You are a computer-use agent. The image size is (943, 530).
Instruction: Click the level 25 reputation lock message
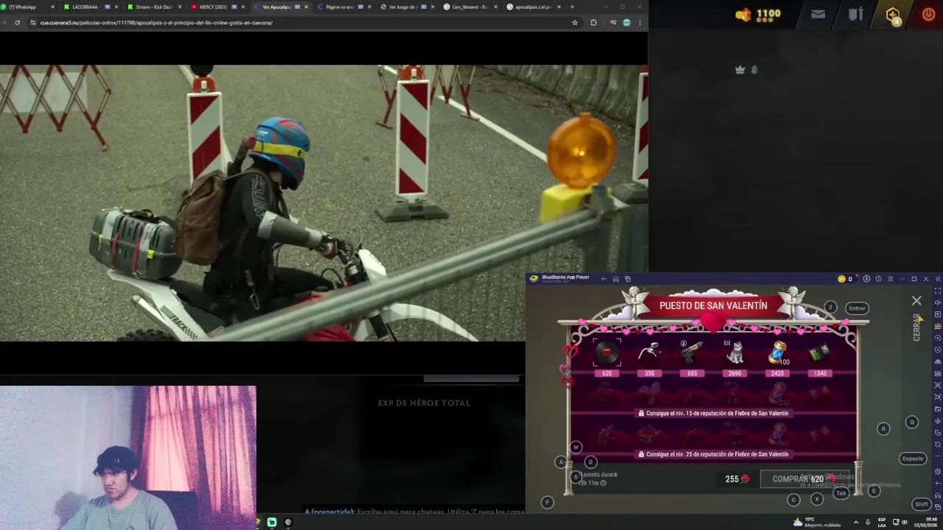(x=714, y=454)
